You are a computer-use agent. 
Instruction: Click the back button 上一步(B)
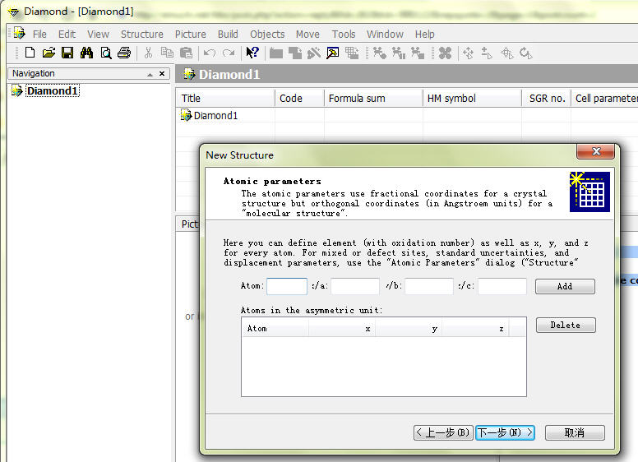tap(443, 432)
